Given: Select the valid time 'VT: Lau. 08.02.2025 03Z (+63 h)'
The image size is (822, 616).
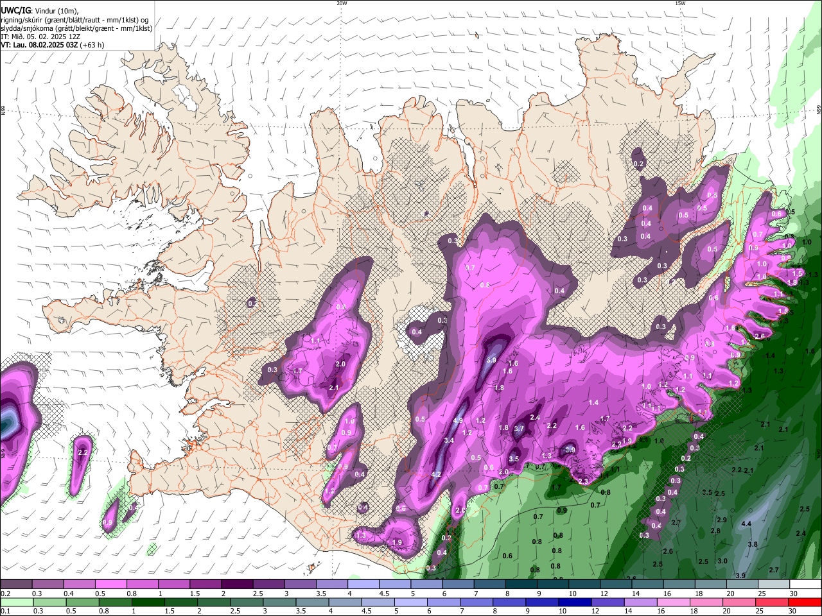Looking at the screenshot, I should click(x=53, y=45).
